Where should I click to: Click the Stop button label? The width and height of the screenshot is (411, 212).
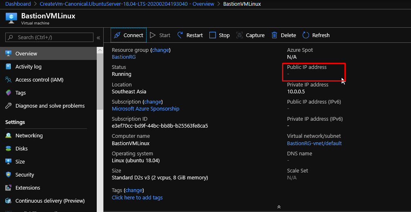pos(224,35)
